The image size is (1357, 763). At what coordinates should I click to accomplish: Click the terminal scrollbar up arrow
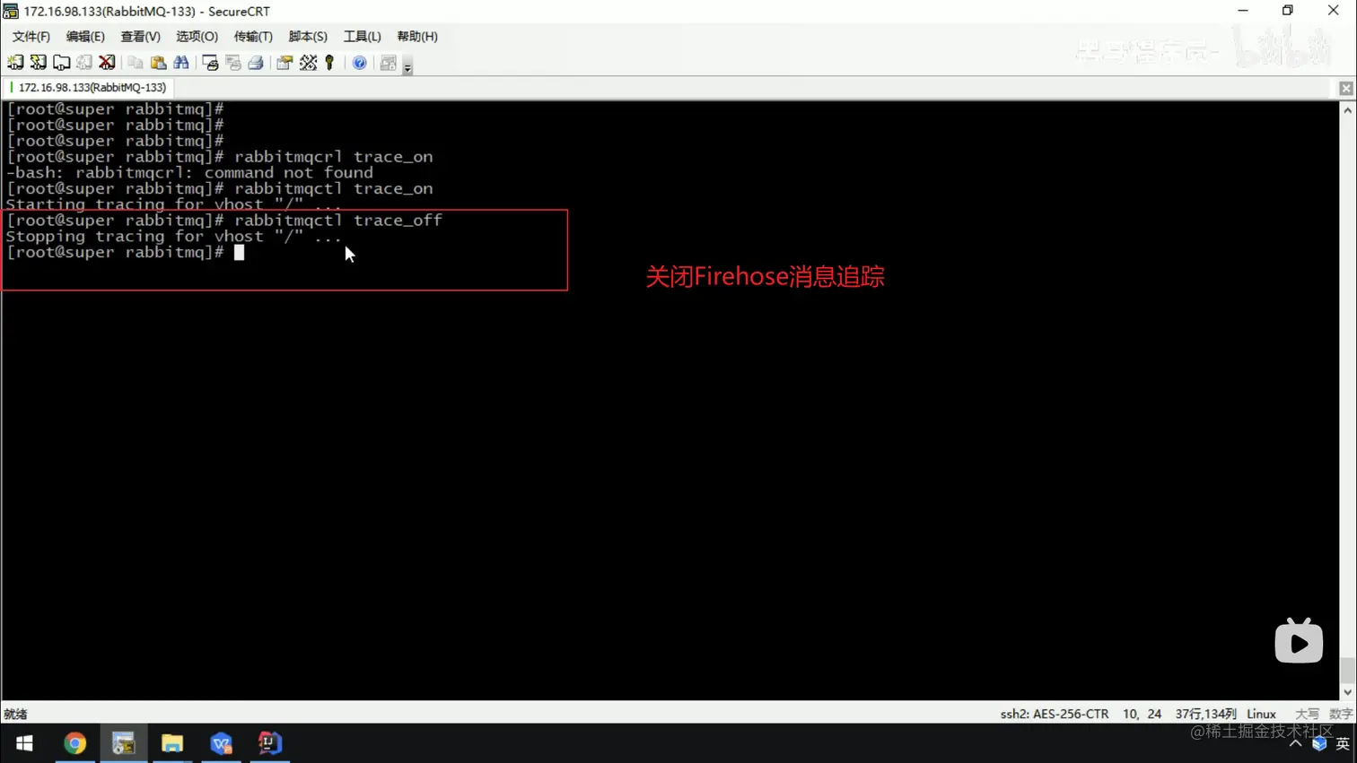click(x=1348, y=110)
